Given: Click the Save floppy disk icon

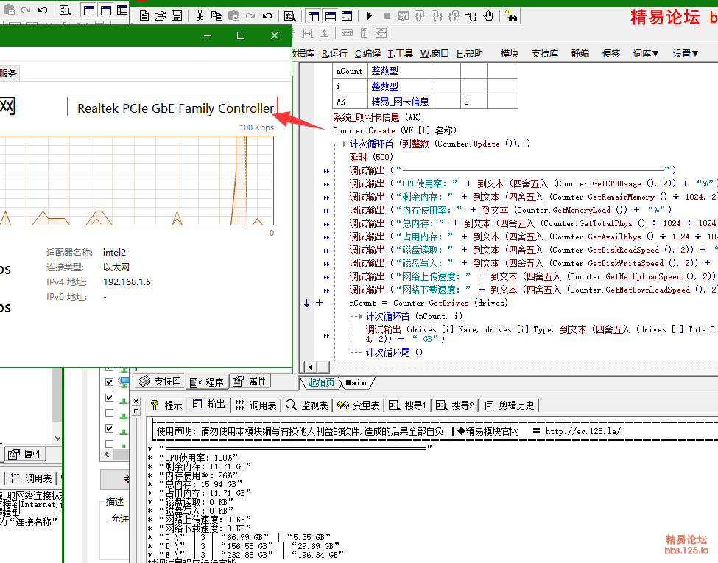Looking at the screenshot, I should pyautogui.click(x=177, y=15).
